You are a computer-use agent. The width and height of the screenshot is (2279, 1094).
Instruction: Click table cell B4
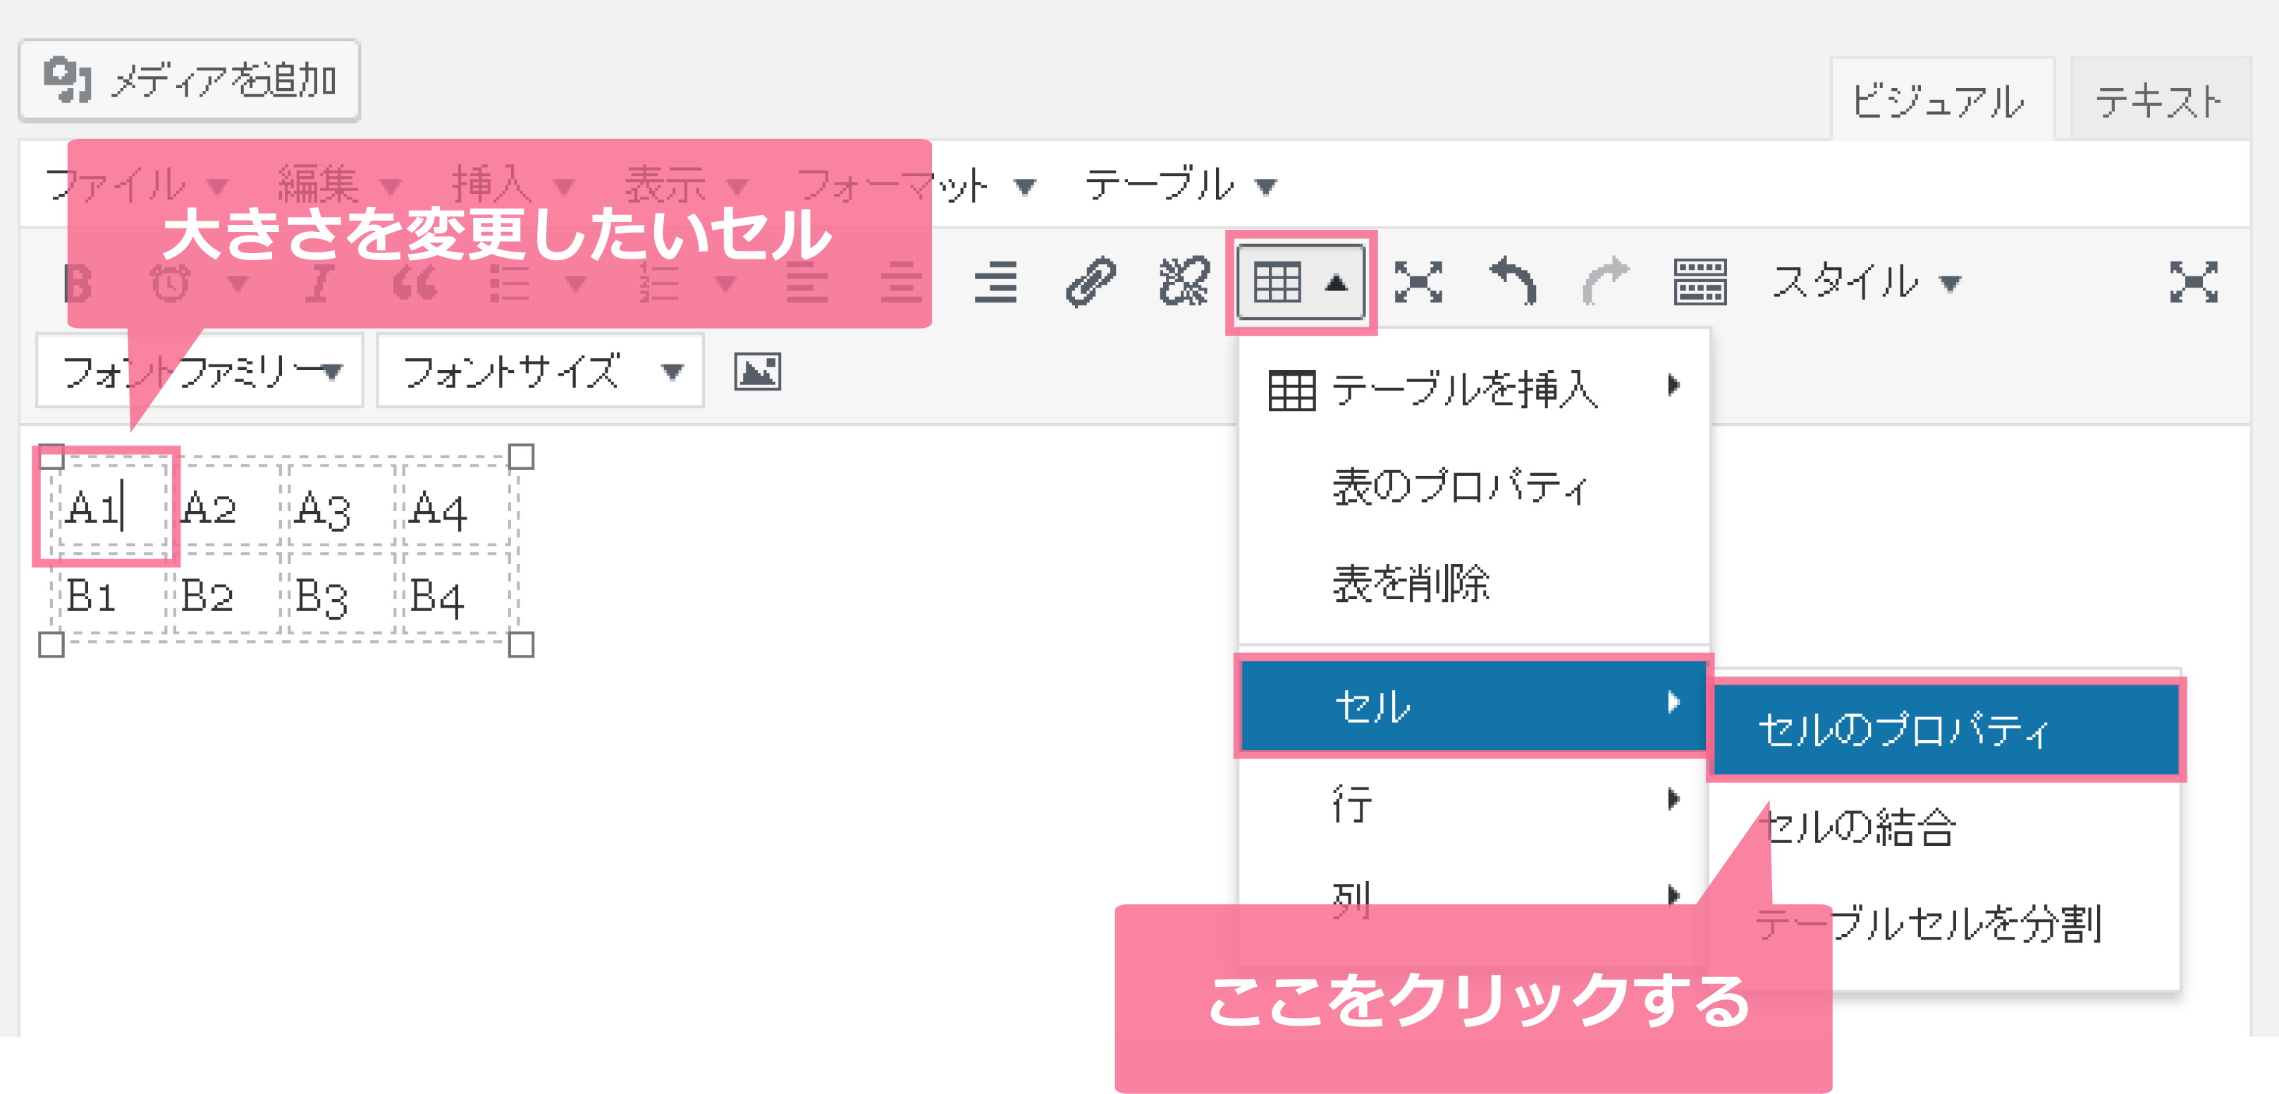point(457,594)
